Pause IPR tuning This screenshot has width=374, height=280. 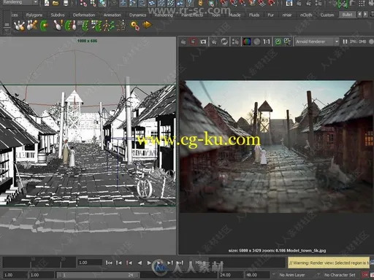pos(345,42)
